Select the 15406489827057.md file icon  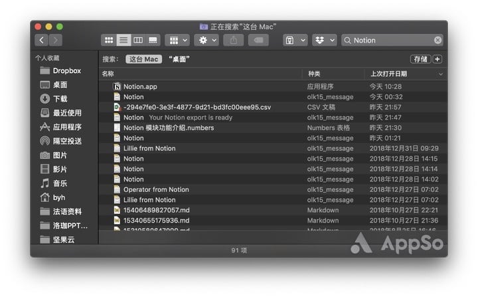point(117,210)
